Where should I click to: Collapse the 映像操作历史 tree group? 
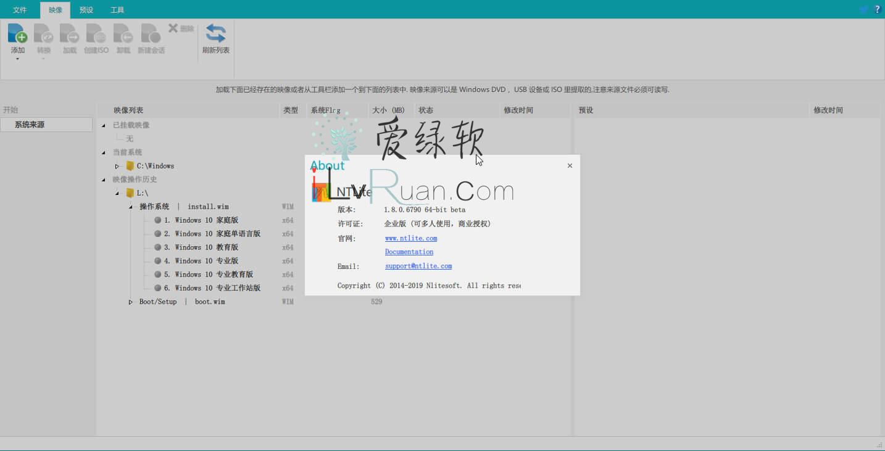click(104, 180)
